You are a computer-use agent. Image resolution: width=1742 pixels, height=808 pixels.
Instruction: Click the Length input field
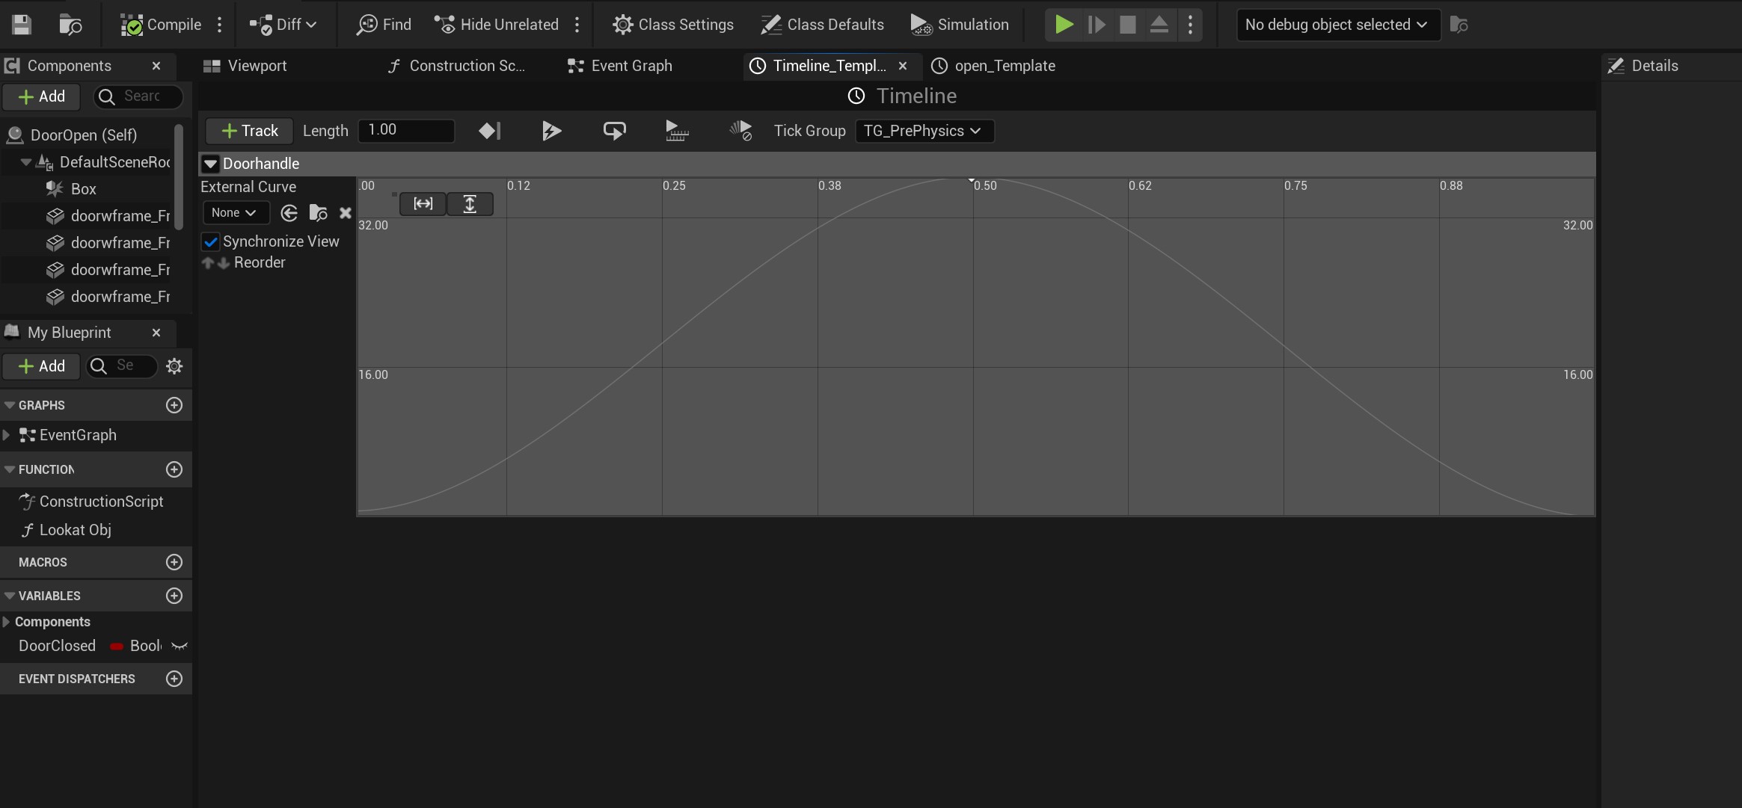406,130
